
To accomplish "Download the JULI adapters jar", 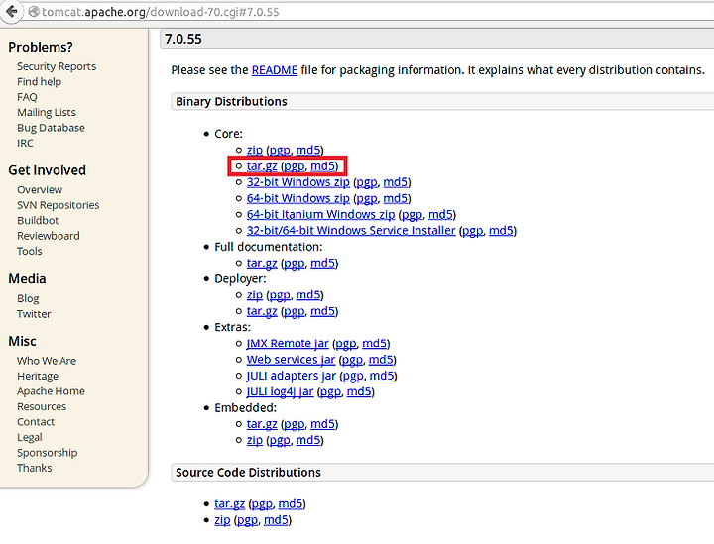I will [x=292, y=376].
